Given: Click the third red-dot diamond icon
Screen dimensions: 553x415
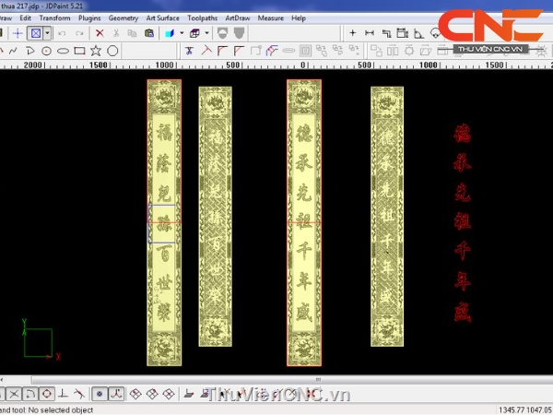Looking at the screenshot, I should tap(169, 394).
